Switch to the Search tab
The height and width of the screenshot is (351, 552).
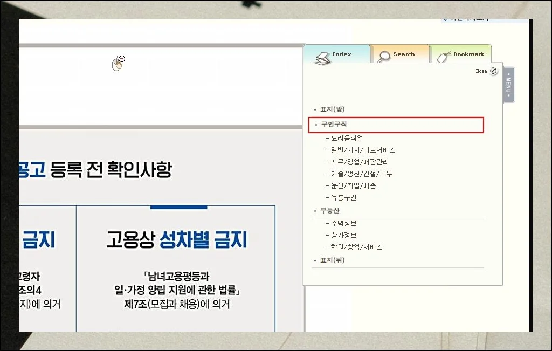coord(404,54)
